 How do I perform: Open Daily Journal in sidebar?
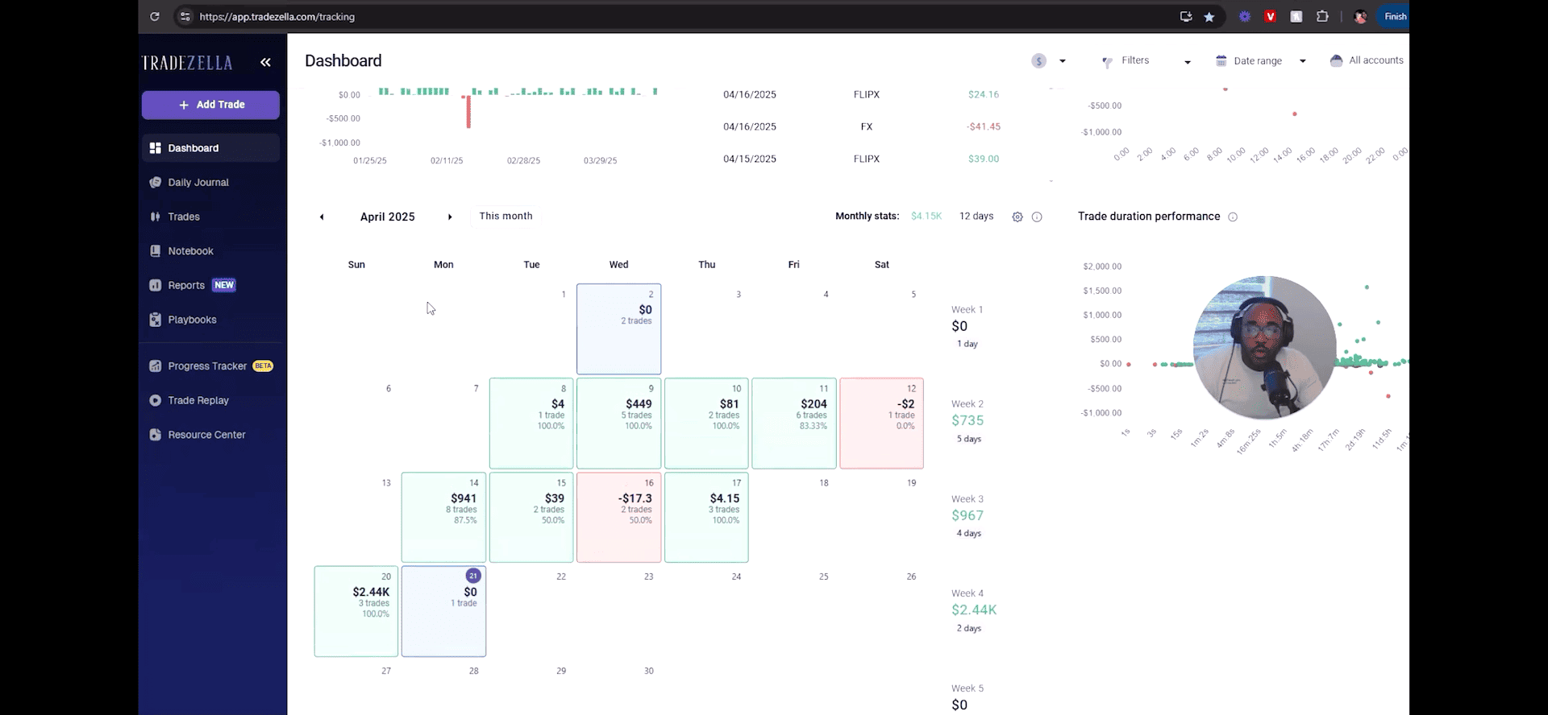[198, 183]
